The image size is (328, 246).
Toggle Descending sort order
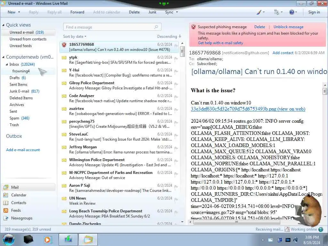click(169, 37)
